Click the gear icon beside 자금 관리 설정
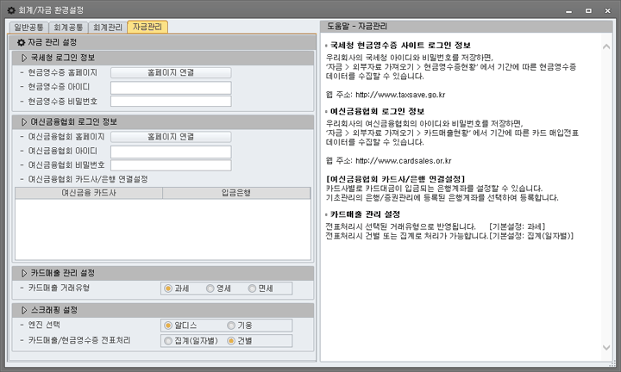Viewport: 621px width, 372px height. coord(21,41)
